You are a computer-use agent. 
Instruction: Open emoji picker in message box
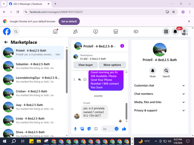pyautogui.click(x=116, y=129)
